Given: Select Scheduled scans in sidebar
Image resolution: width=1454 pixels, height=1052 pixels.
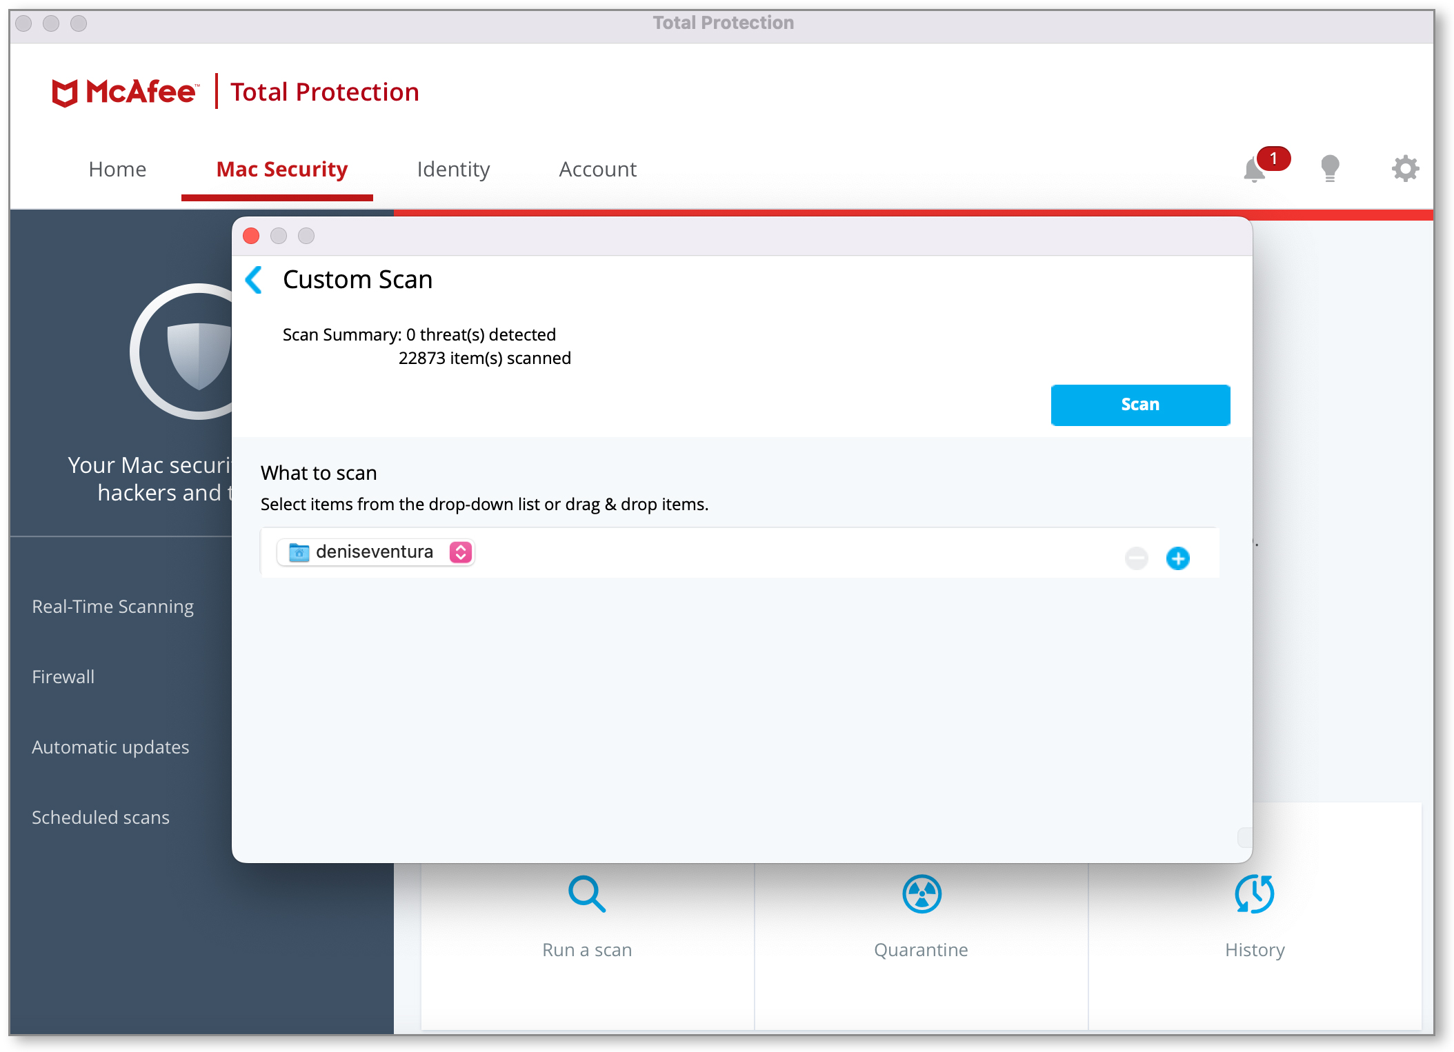Looking at the screenshot, I should pyautogui.click(x=101, y=818).
